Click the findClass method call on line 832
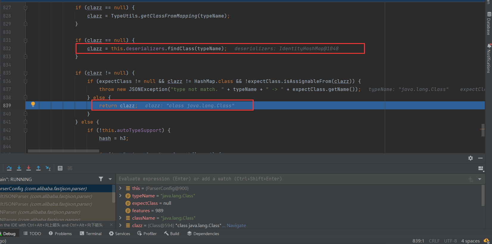This screenshot has width=492, height=244. click(x=181, y=48)
